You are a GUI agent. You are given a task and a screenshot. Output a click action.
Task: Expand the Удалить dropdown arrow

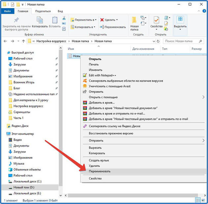(x=117, y=20)
